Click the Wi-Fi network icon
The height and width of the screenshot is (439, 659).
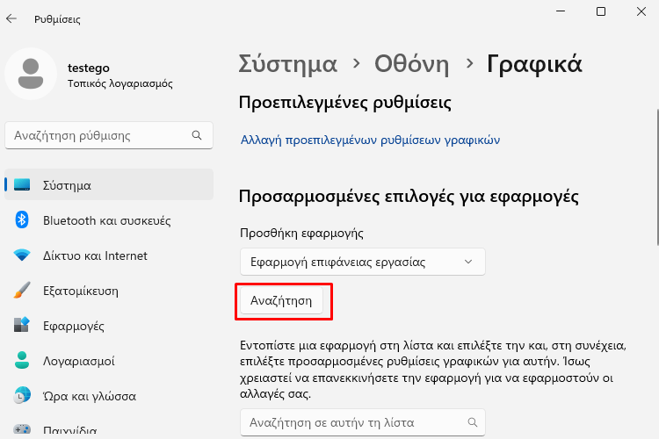tap(22, 255)
